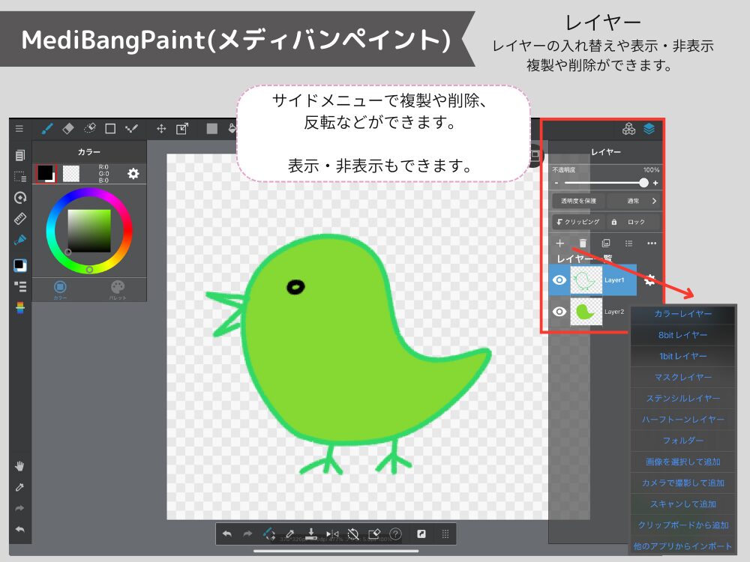This screenshot has width=750, height=562.
Task: Open the materials cube icon panel
Action: 628,129
